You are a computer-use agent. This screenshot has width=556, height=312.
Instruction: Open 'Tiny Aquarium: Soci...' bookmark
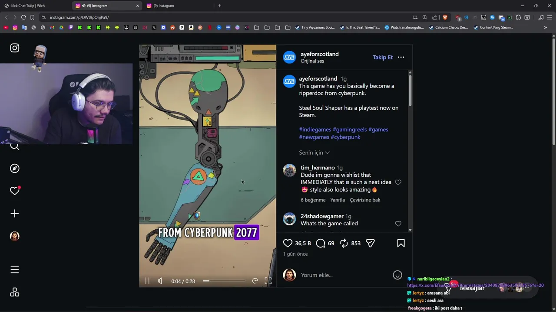[x=315, y=27]
